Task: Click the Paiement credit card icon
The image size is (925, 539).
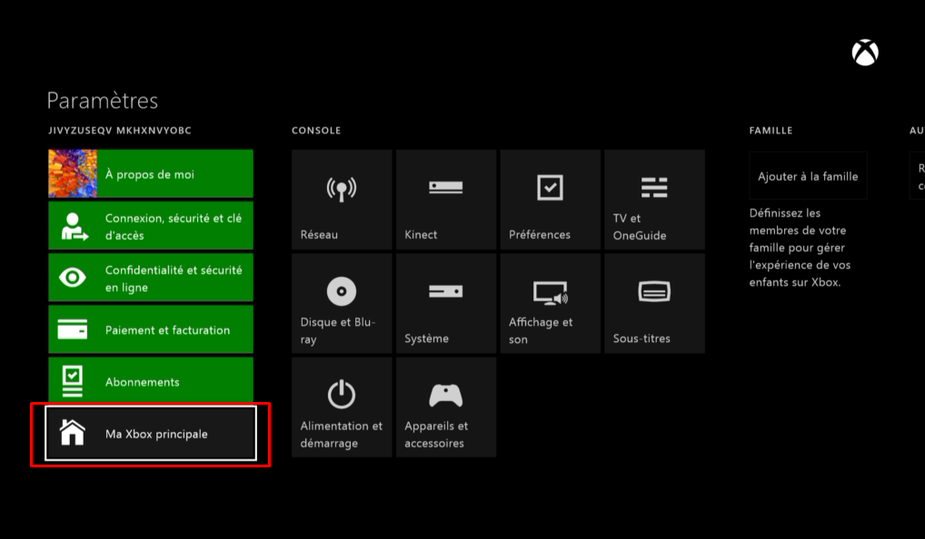Action: coord(73,329)
